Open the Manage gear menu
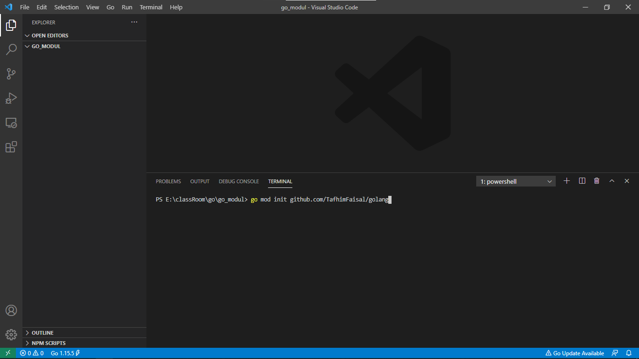639x359 pixels. pos(11,335)
